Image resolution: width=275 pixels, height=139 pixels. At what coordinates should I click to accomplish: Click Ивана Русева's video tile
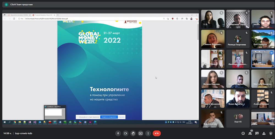point(213,59)
